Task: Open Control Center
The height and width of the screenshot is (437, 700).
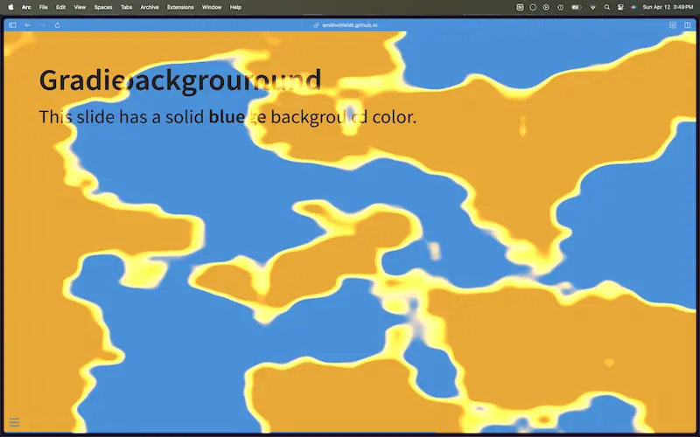Action: pyautogui.click(x=620, y=7)
